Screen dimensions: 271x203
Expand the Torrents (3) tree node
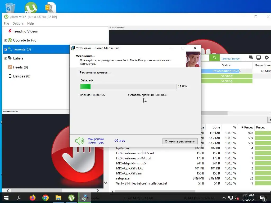pyautogui.click(x=6, y=49)
